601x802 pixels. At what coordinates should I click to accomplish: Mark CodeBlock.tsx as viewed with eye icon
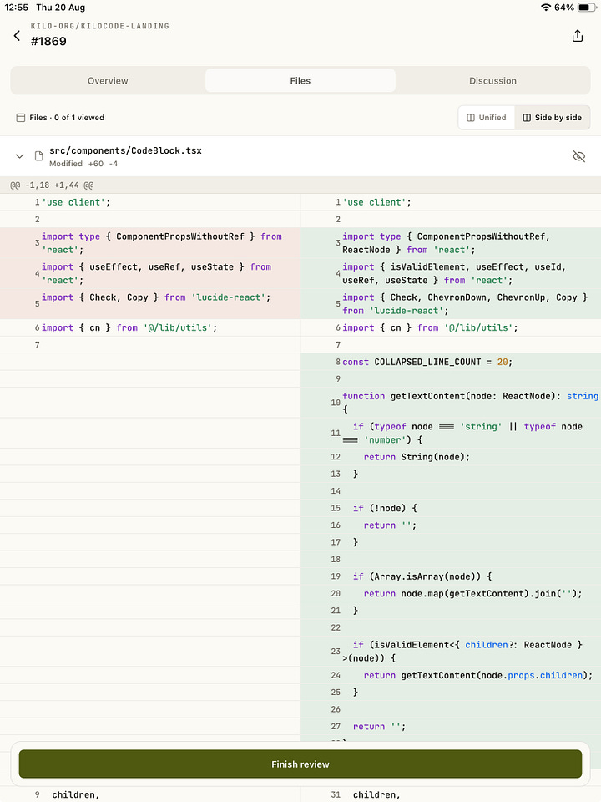(x=578, y=156)
